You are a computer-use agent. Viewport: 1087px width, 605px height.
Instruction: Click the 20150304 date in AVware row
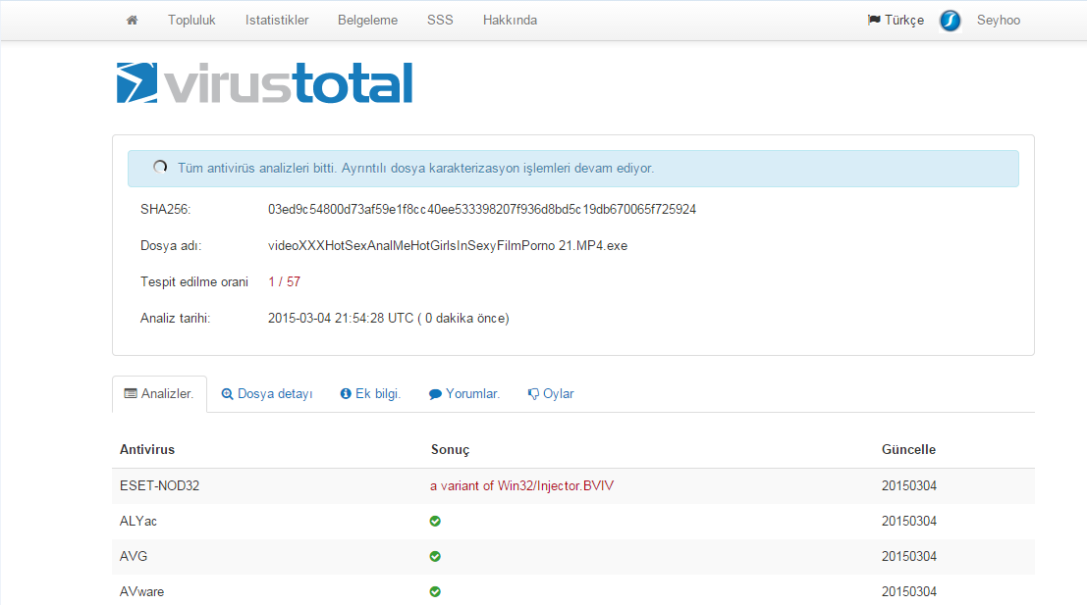click(x=909, y=592)
